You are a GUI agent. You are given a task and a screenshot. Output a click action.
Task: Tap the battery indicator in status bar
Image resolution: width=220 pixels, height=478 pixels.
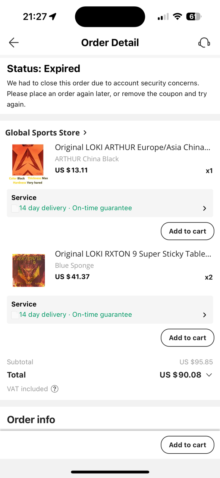[194, 16]
